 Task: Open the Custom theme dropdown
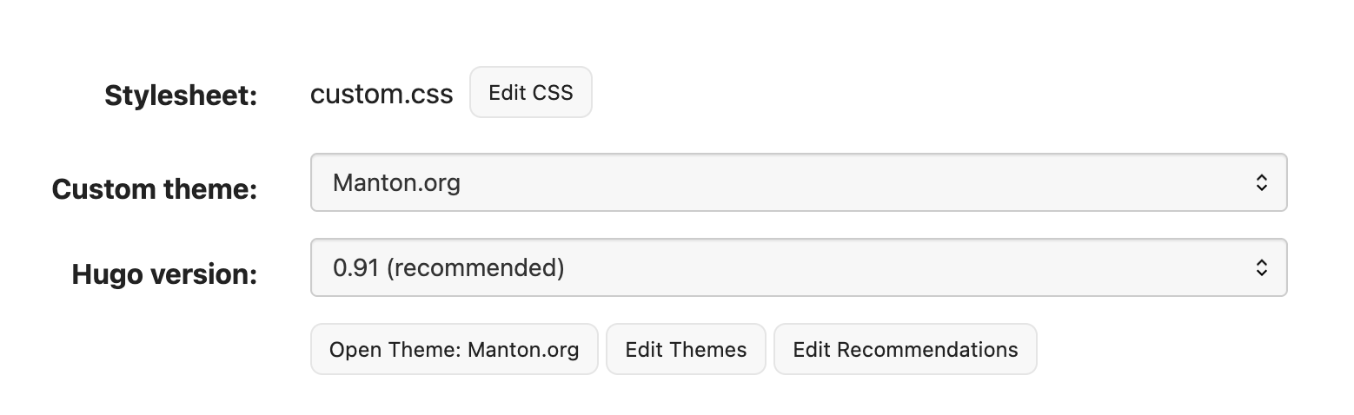pos(798,183)
